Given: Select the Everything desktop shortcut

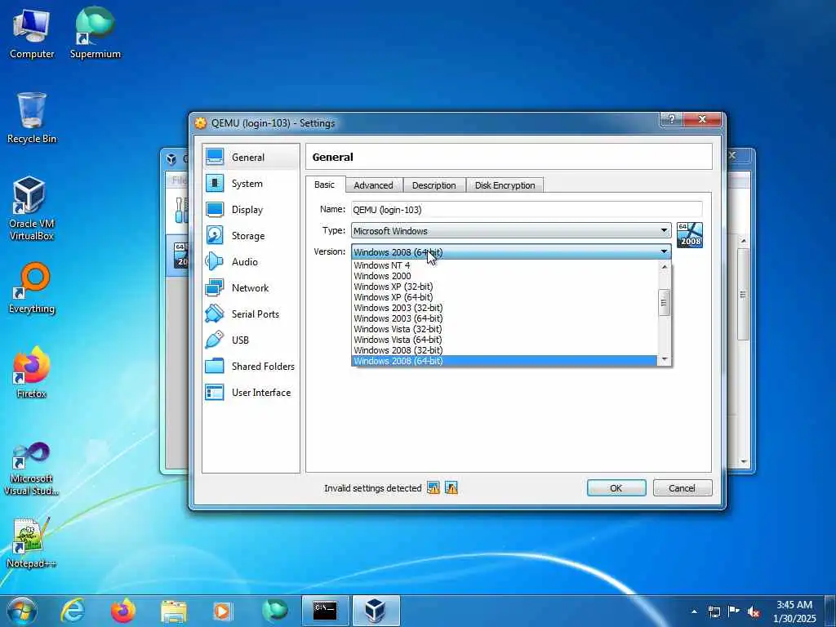Looking at the screenshot, I should pyautogui.click(x=32, y=288).
